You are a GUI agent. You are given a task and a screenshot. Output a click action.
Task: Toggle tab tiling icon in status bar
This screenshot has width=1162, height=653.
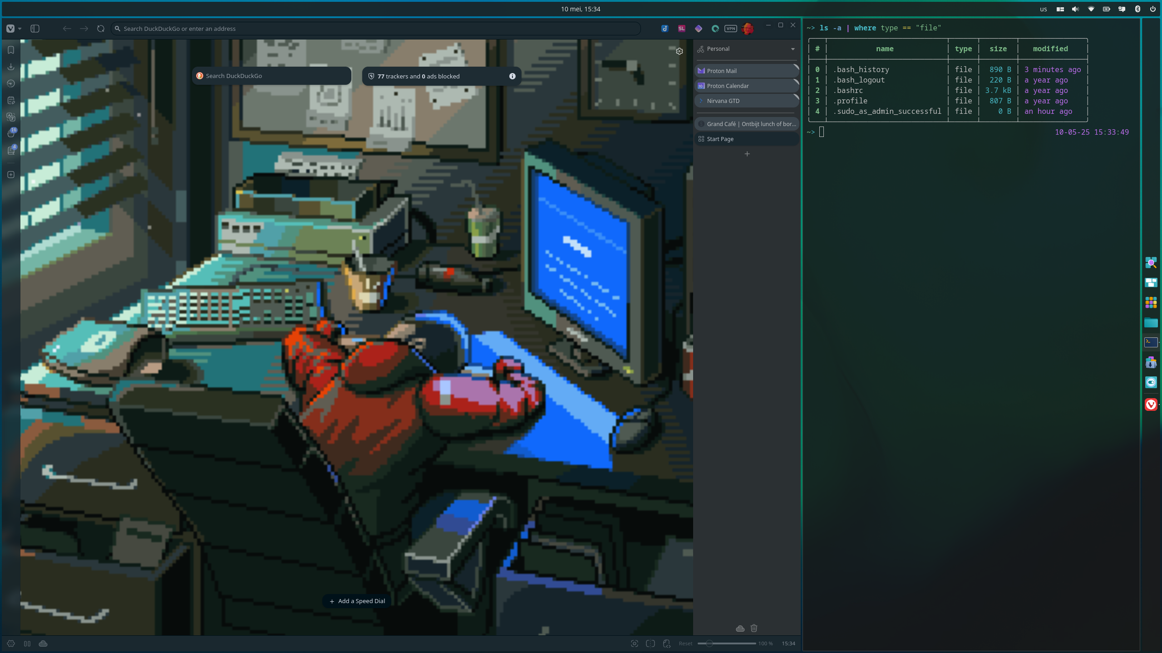point(27,643)
